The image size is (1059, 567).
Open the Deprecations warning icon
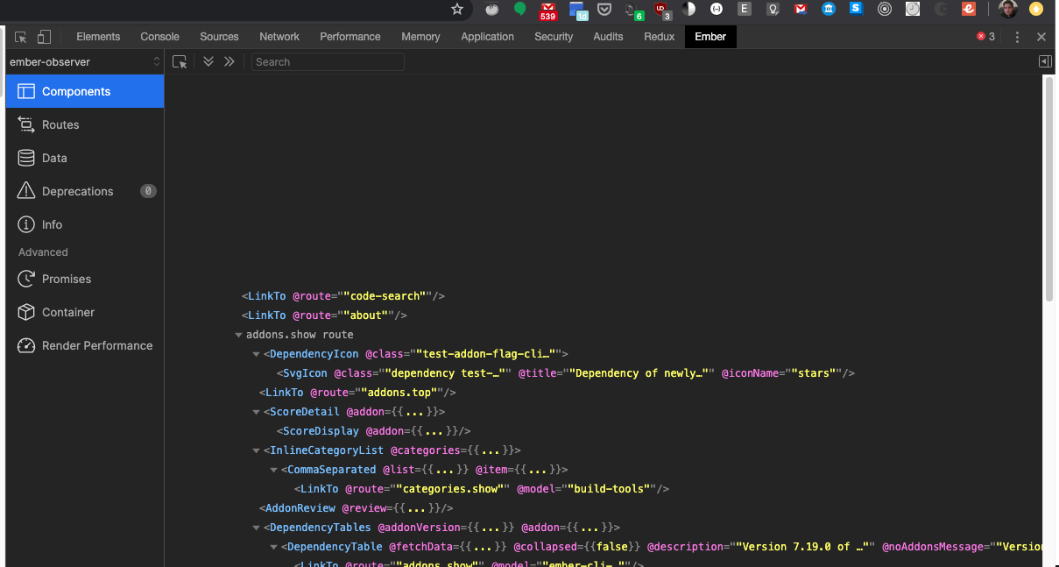pyautogui.click(x=26, y=191)
